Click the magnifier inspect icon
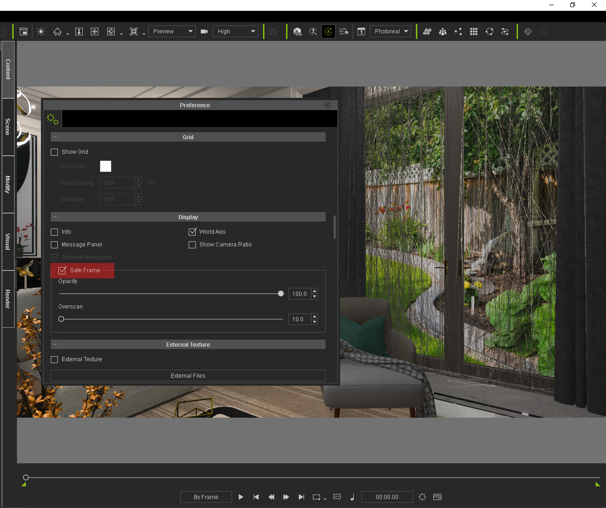The width and height of the screenshot is (606, 508). coord(313,32)
